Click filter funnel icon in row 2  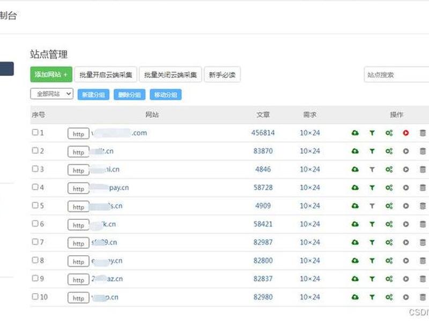point(372,151)
